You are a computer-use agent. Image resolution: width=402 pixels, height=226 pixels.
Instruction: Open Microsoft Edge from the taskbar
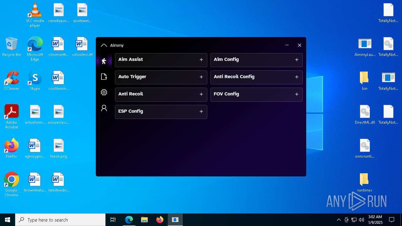[x=129, y=220]
